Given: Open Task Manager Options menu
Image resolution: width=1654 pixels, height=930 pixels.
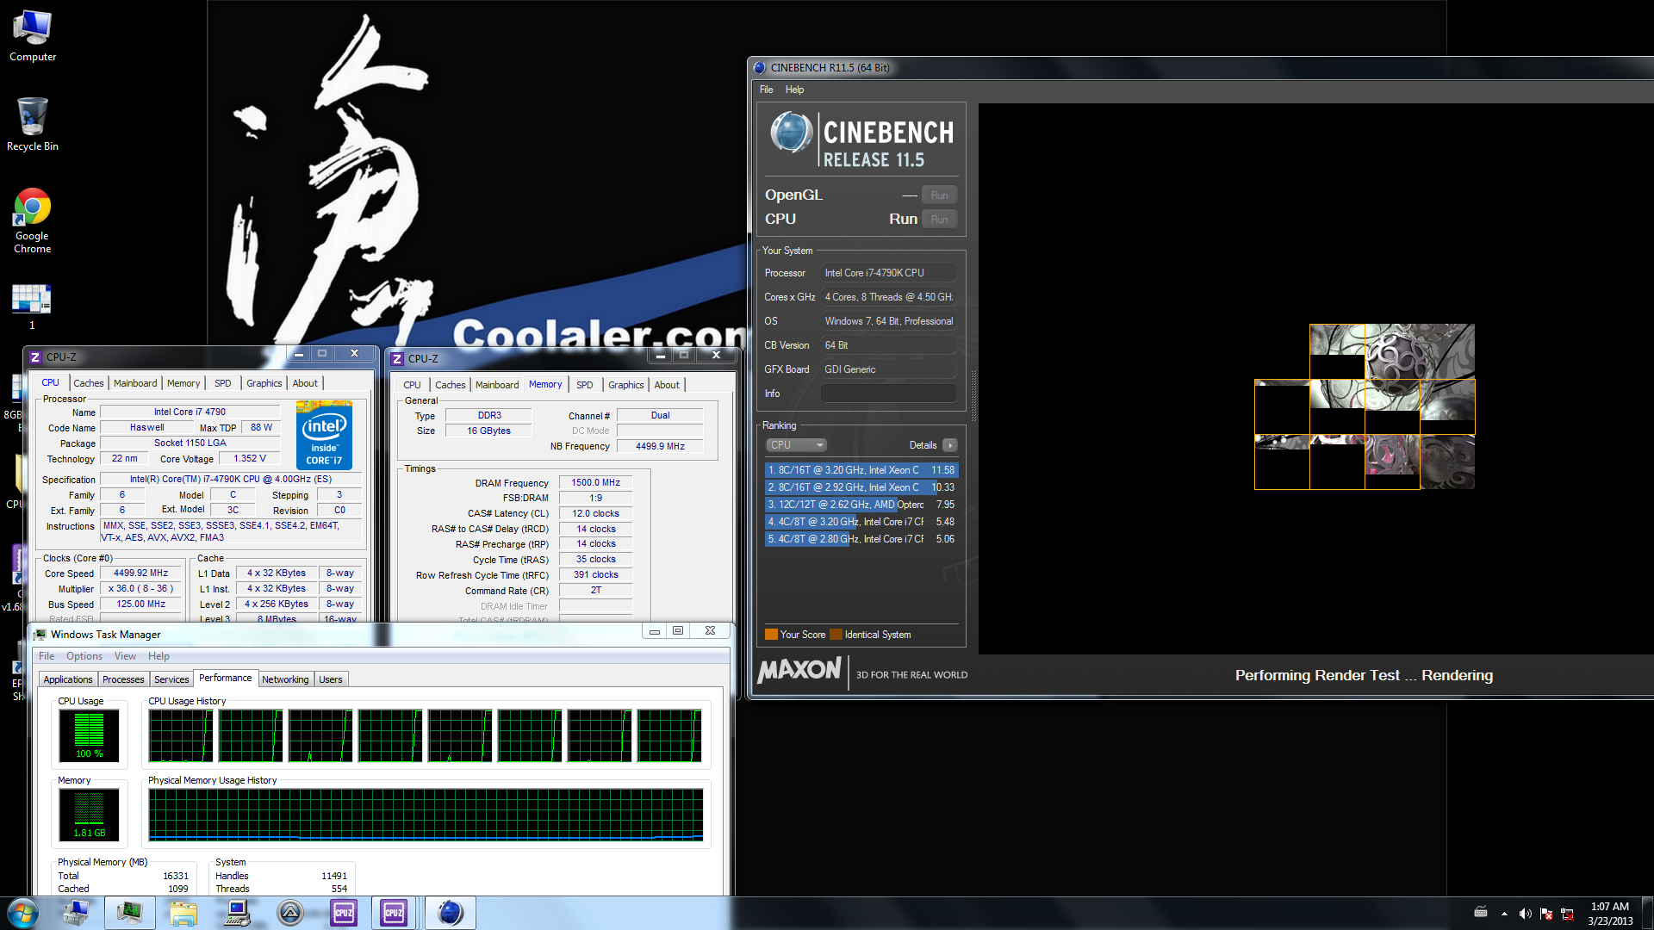Looking at the screenshot, I should [x=84, y=656].
